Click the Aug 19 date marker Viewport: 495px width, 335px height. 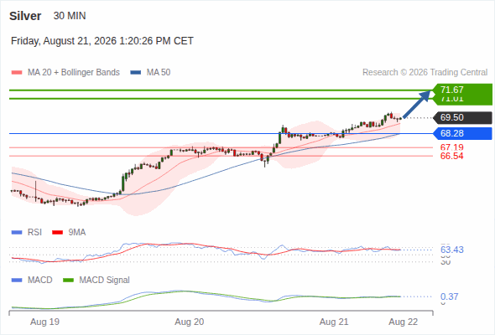point(44,322)
